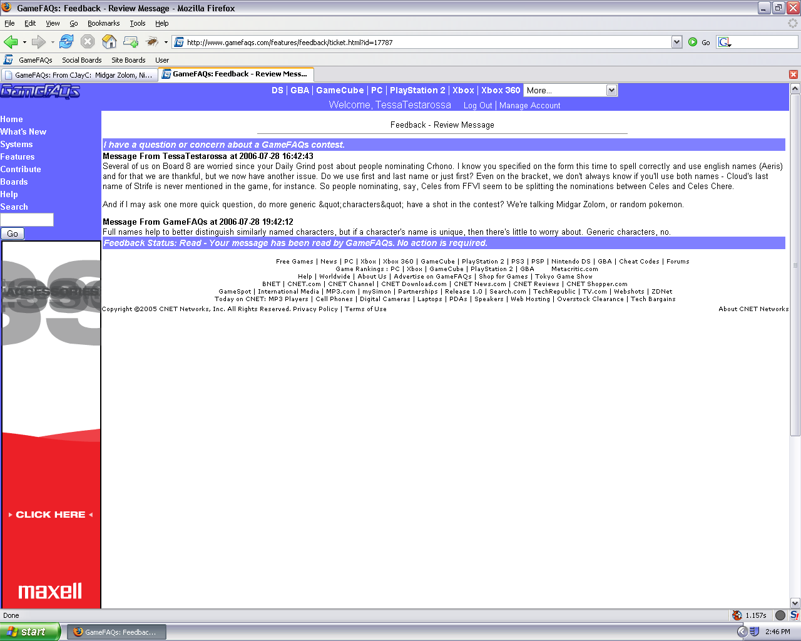Open What's New in the sidebar

(x=23, y=131)
